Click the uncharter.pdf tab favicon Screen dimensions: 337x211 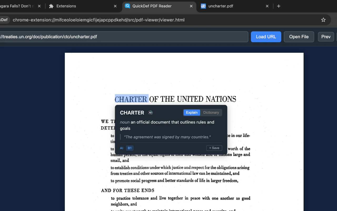pyautogui.click(x=203, y=6)
